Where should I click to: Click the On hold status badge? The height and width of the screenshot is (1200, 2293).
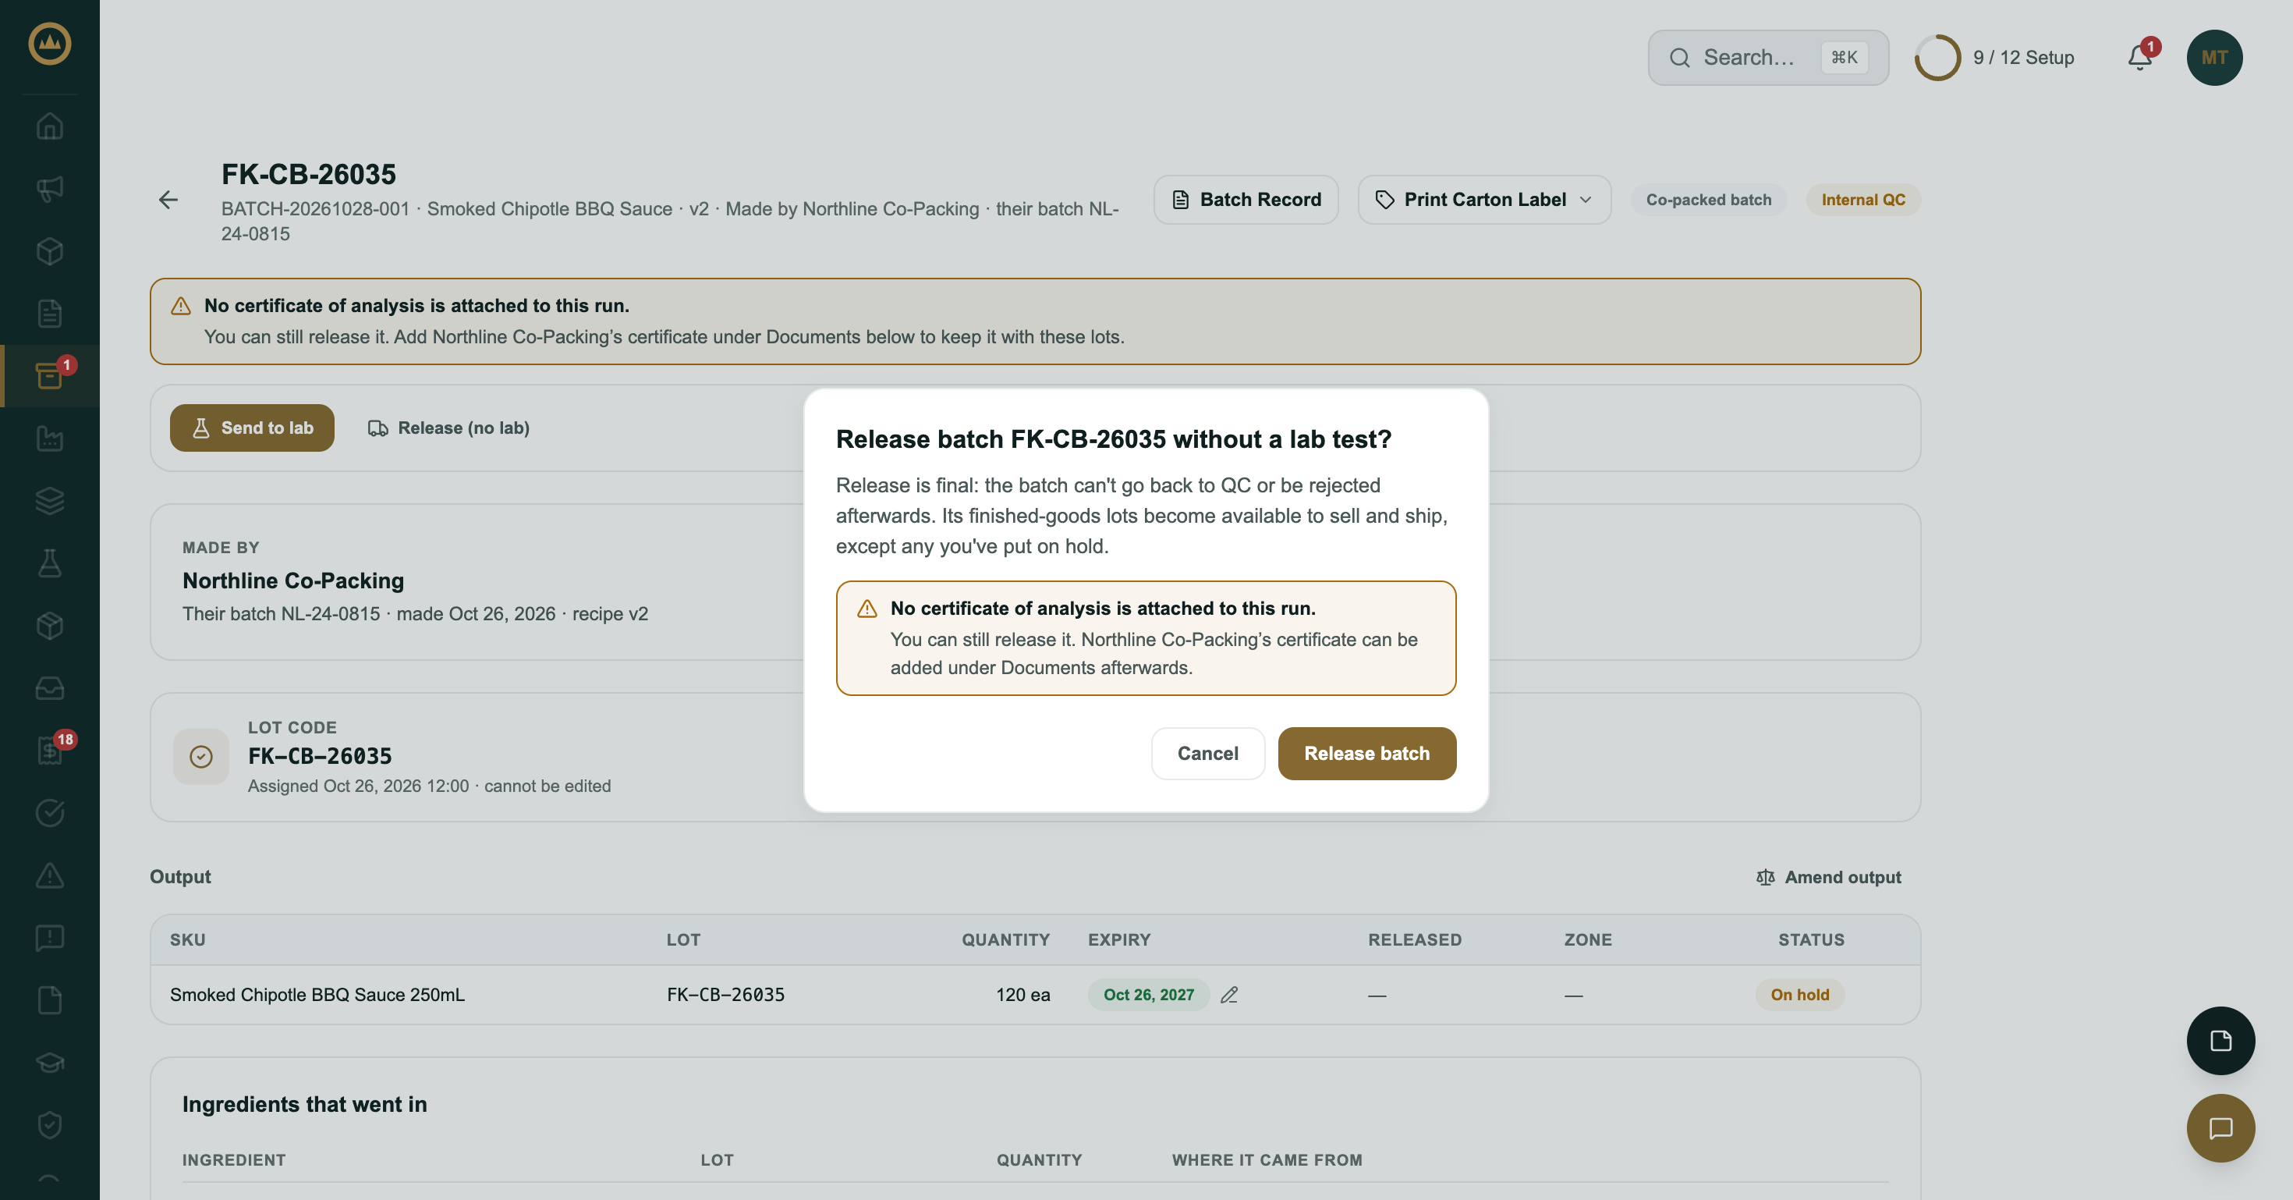(x=1799, y=994)
